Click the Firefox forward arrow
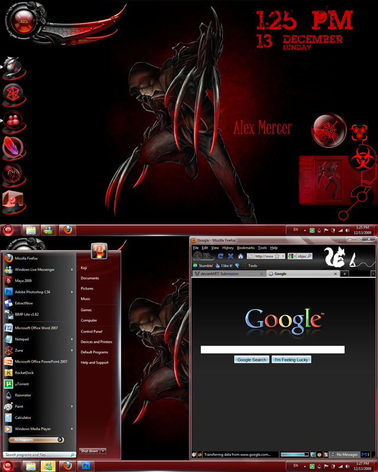 point(207,256)
